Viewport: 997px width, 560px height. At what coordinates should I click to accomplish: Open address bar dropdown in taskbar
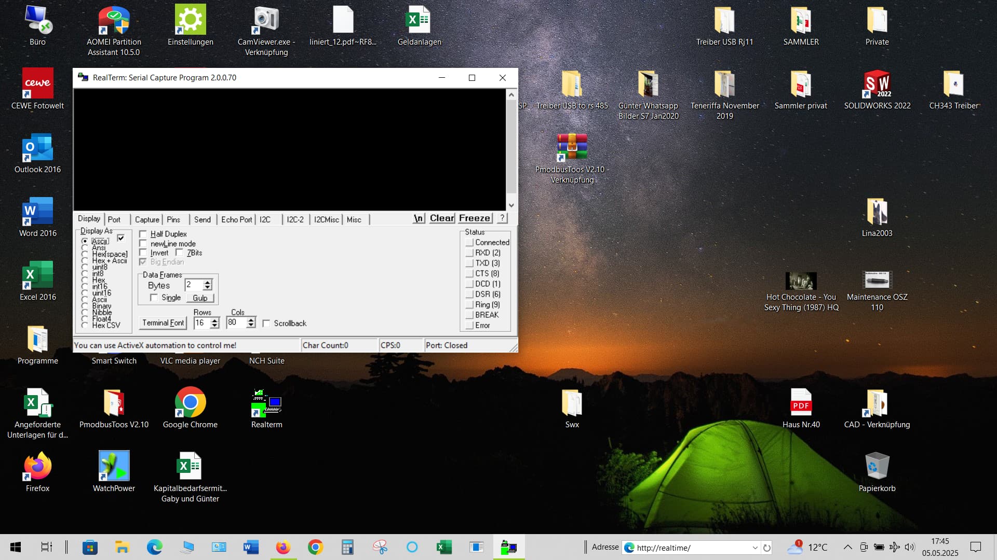[755, 548]
